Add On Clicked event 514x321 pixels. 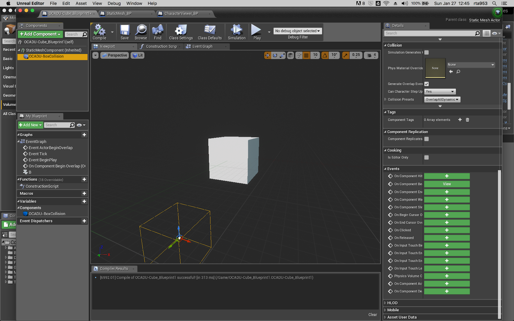[447, 230]
